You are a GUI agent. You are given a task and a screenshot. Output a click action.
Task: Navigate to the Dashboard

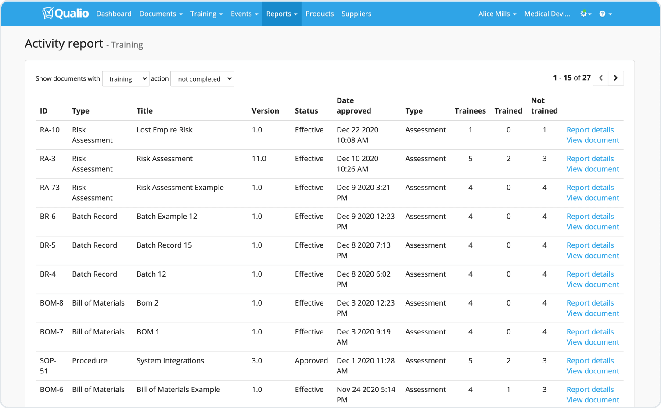click(x=114, y=14)
